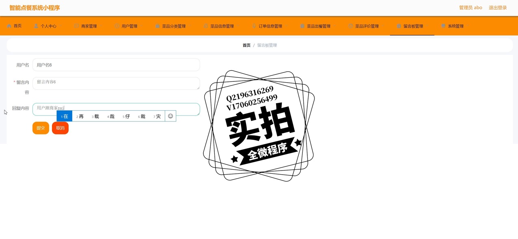The height and width of the screenshot is (239, 518).
Task: Choose IME candidate 2 再
Action: click(80, 116)
